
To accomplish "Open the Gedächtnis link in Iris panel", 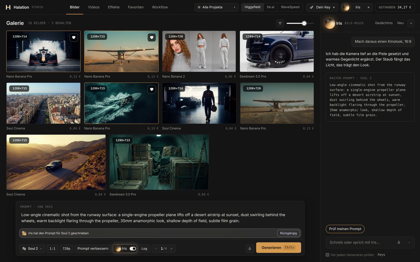I will (x=384, y=23).
